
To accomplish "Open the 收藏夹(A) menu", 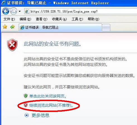I will tap(59, 19).
